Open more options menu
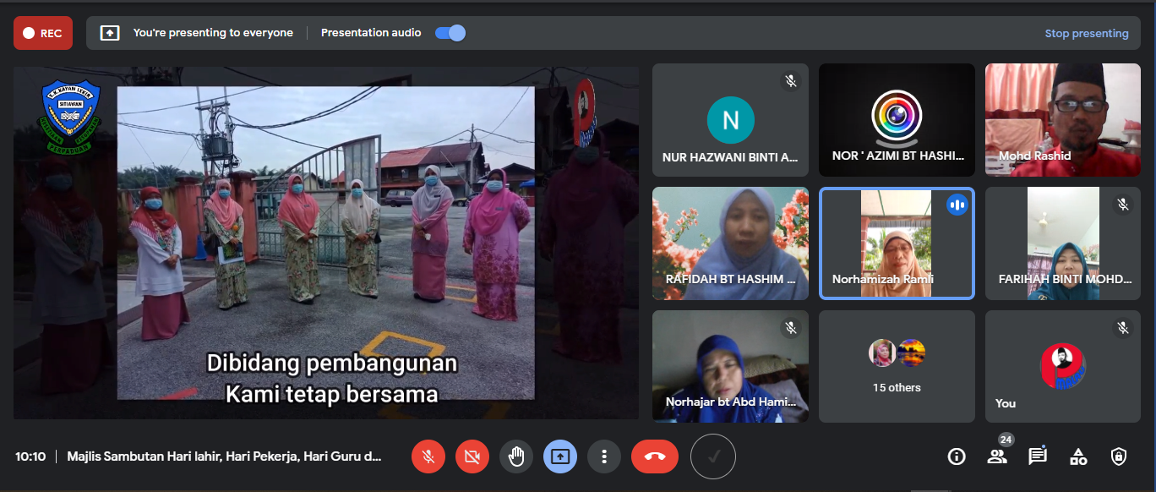This screenshot has height=492, width=1156. [x=604, y=456]
